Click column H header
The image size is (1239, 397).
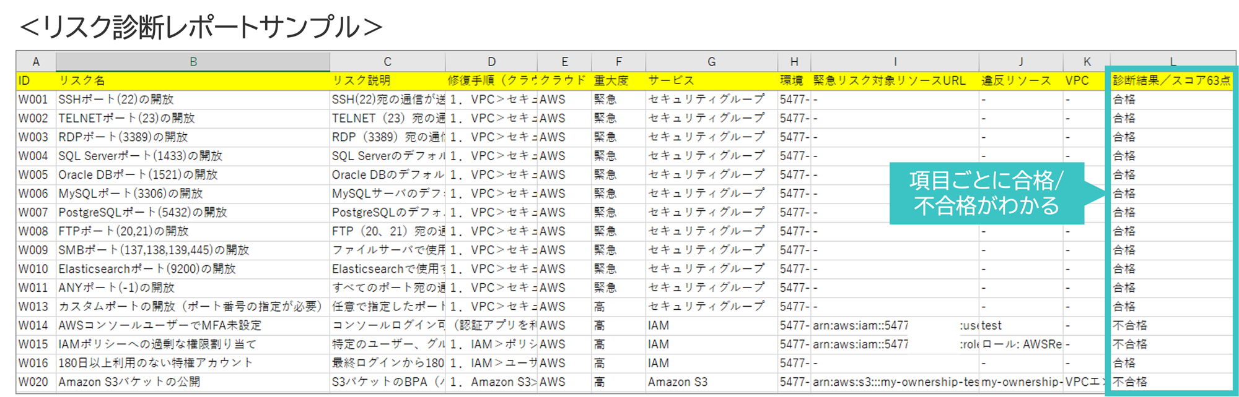794,62
